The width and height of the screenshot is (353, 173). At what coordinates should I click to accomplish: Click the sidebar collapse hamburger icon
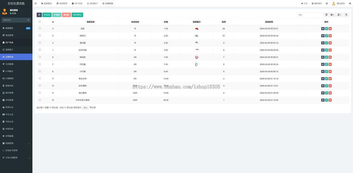pos(36,4)
